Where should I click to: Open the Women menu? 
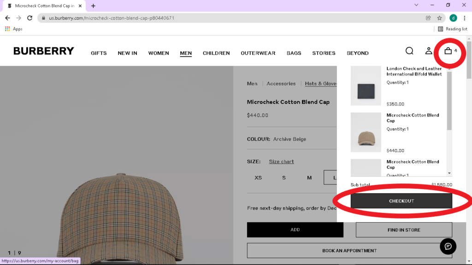coord(159,53)
